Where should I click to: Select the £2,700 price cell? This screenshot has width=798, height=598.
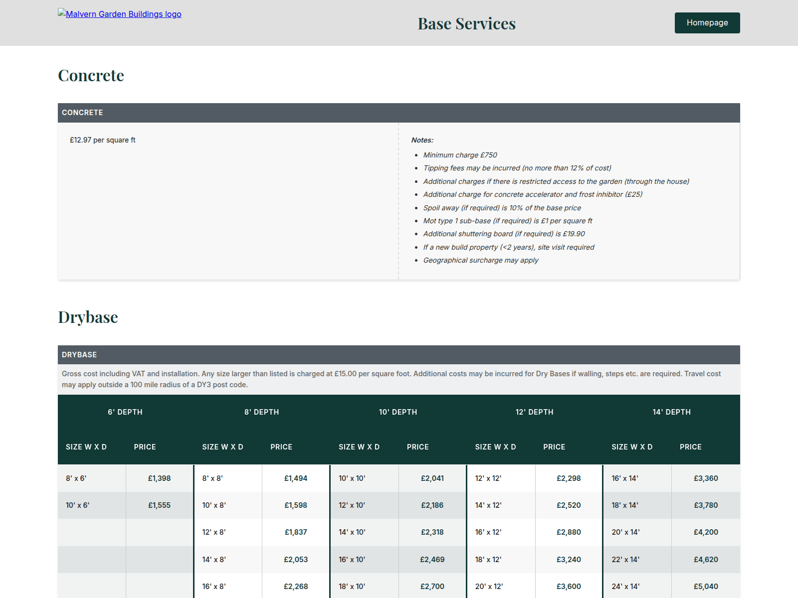(432, 586)
